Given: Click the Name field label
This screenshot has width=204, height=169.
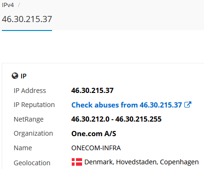Looking at the screenshot, I should (23, 148).
